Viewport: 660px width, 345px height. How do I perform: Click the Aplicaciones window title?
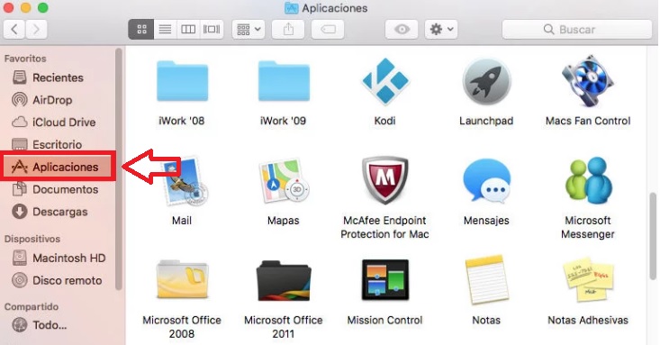[x=335, y=8]
